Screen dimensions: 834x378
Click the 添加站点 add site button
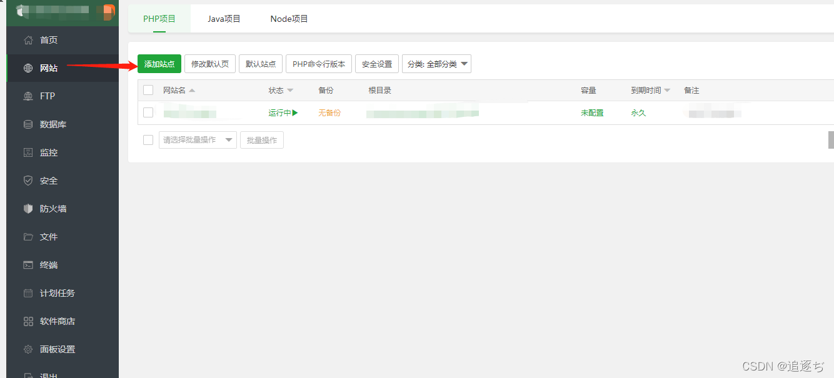pos(159,63)
